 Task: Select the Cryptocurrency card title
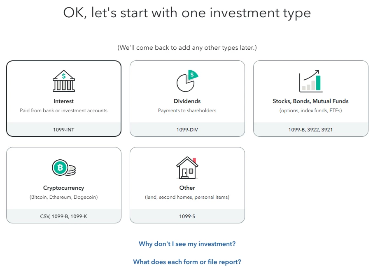pos(63,188)
